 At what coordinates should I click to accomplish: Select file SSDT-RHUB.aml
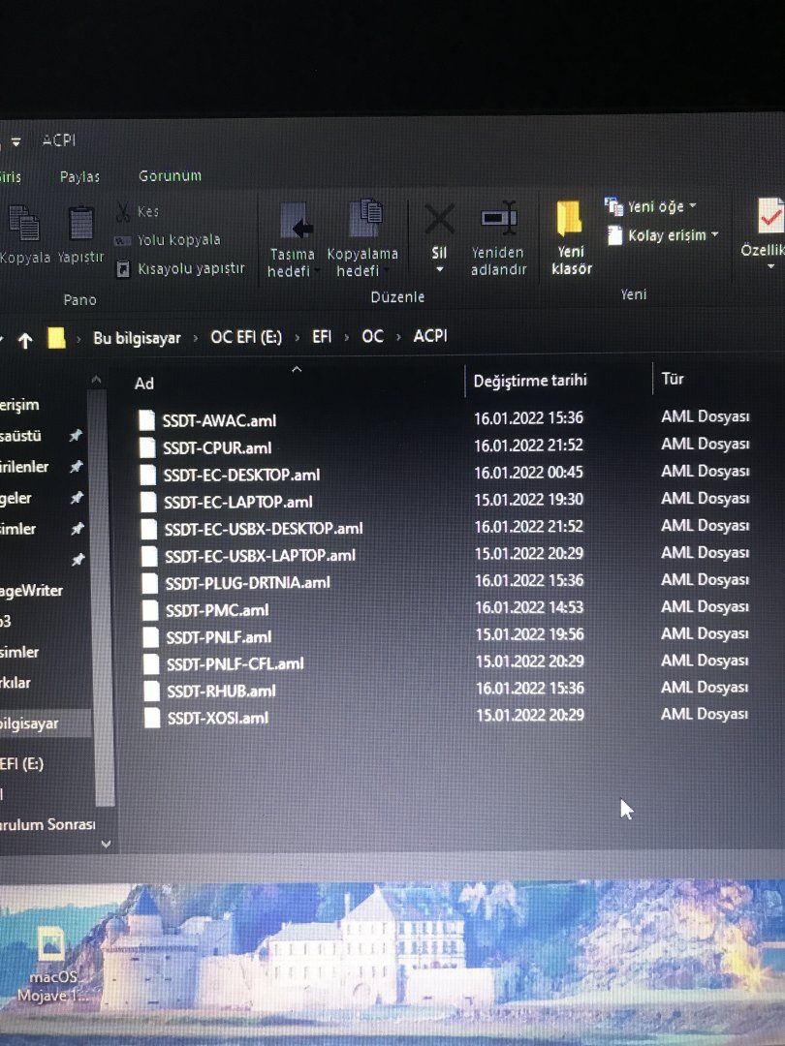coord(221,692)
